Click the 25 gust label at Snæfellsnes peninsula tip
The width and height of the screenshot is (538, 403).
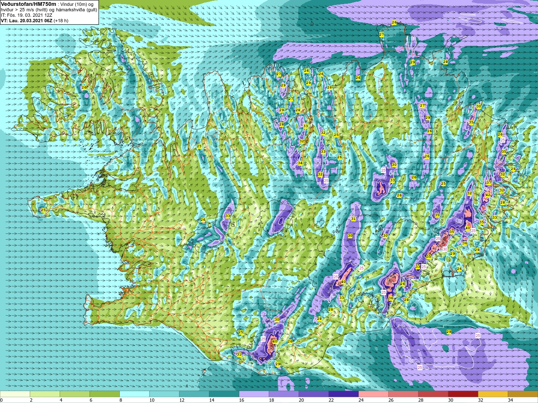(43, 210)
